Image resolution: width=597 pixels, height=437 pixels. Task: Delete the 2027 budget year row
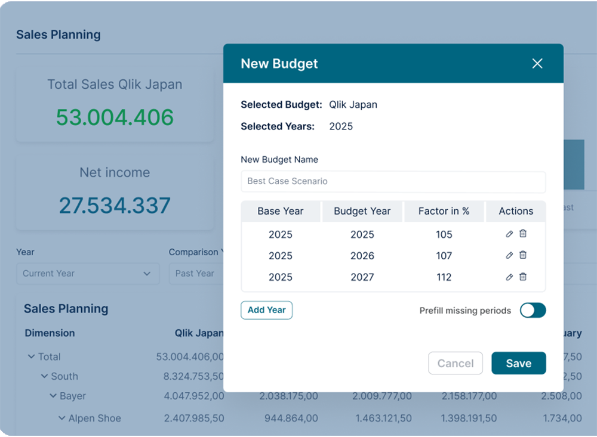[523, 277]
